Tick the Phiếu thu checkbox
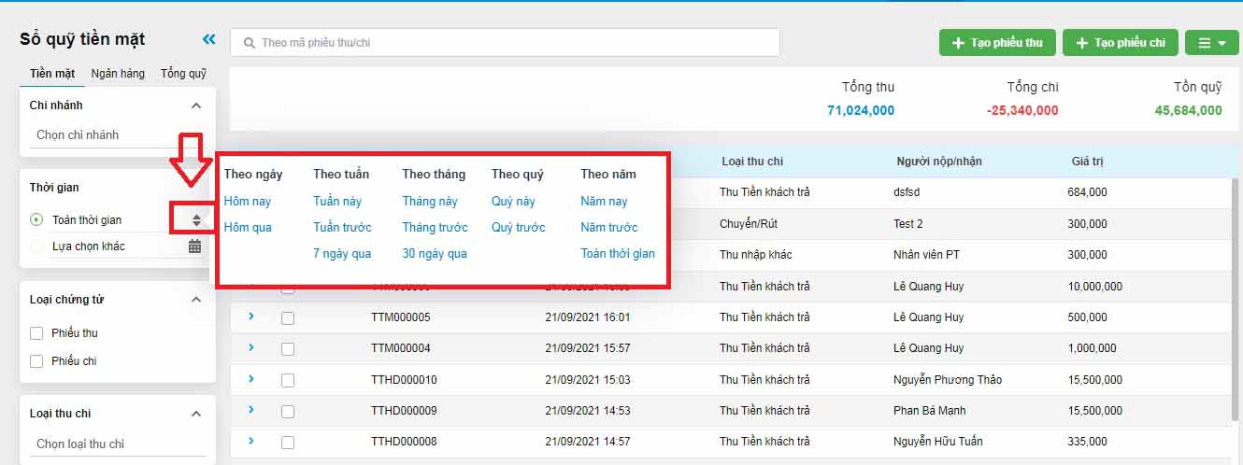The height and width of the screenshot is (465, 1243). (36, 333)
